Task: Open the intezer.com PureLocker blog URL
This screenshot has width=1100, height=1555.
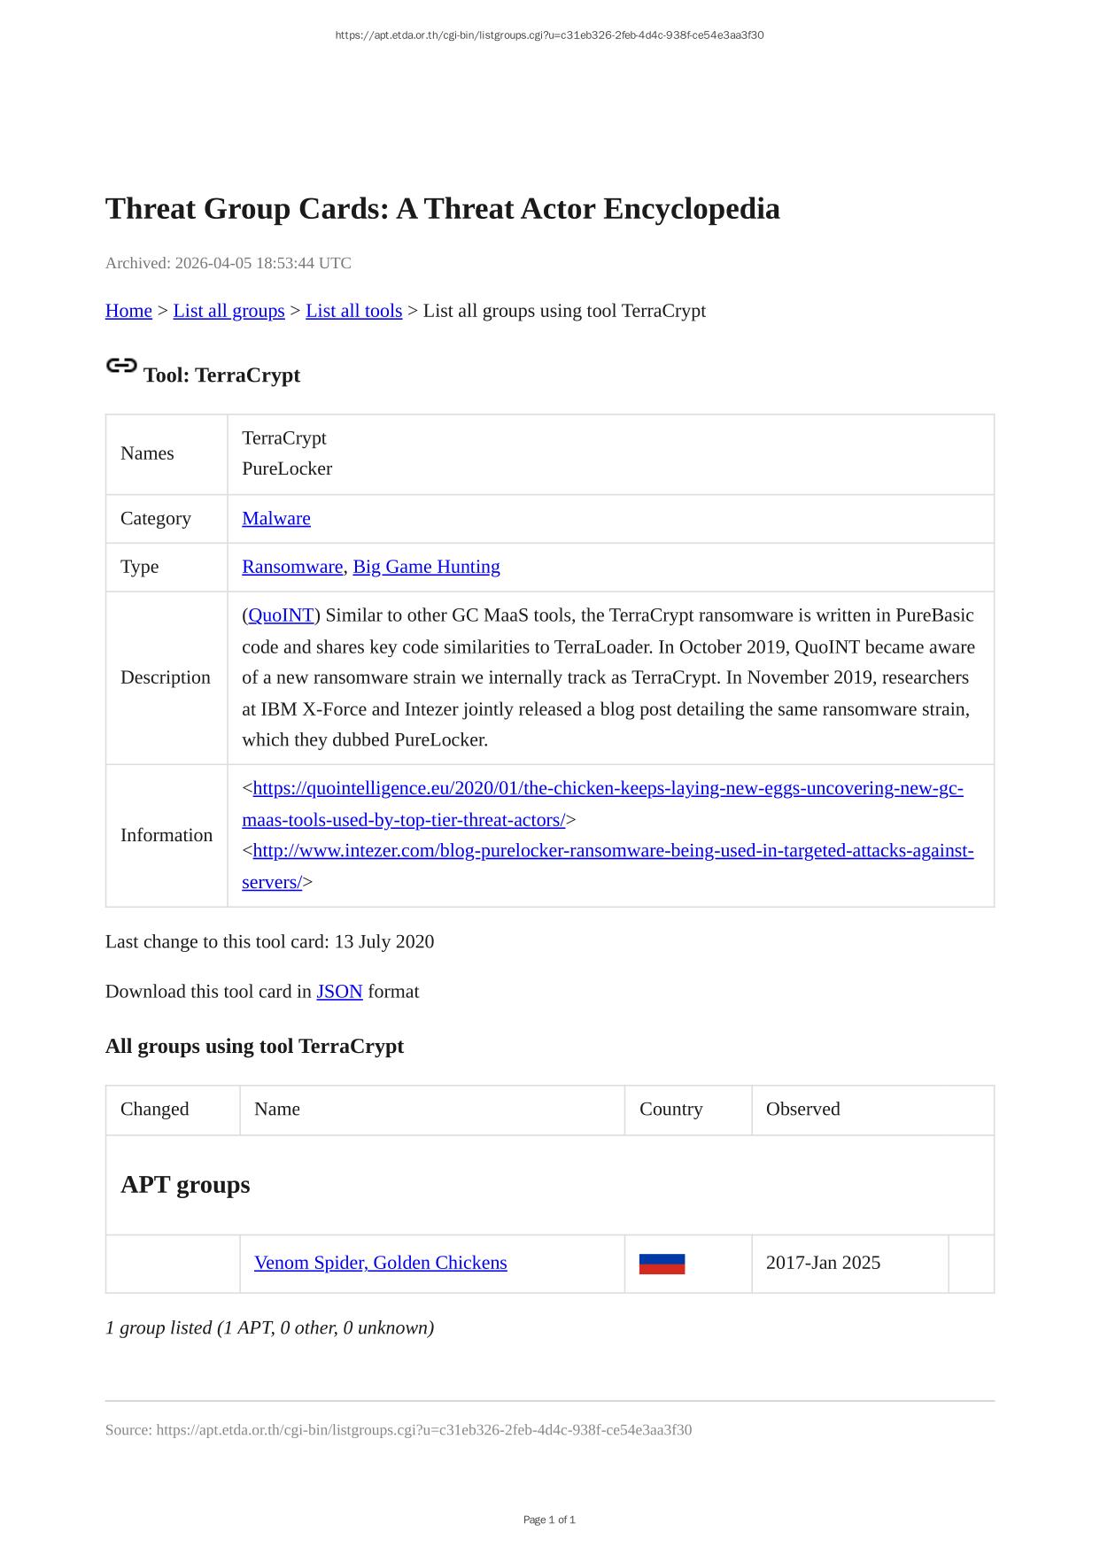Action: tap(613, 851)
